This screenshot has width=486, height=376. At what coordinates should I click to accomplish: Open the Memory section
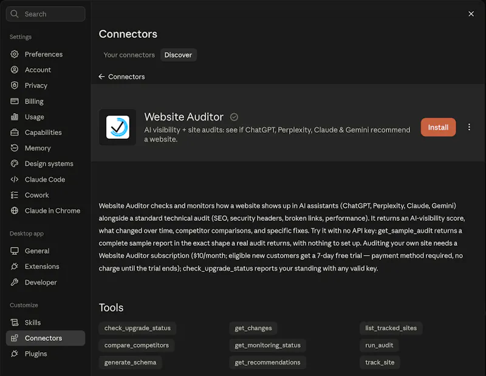tap(46, 148)
